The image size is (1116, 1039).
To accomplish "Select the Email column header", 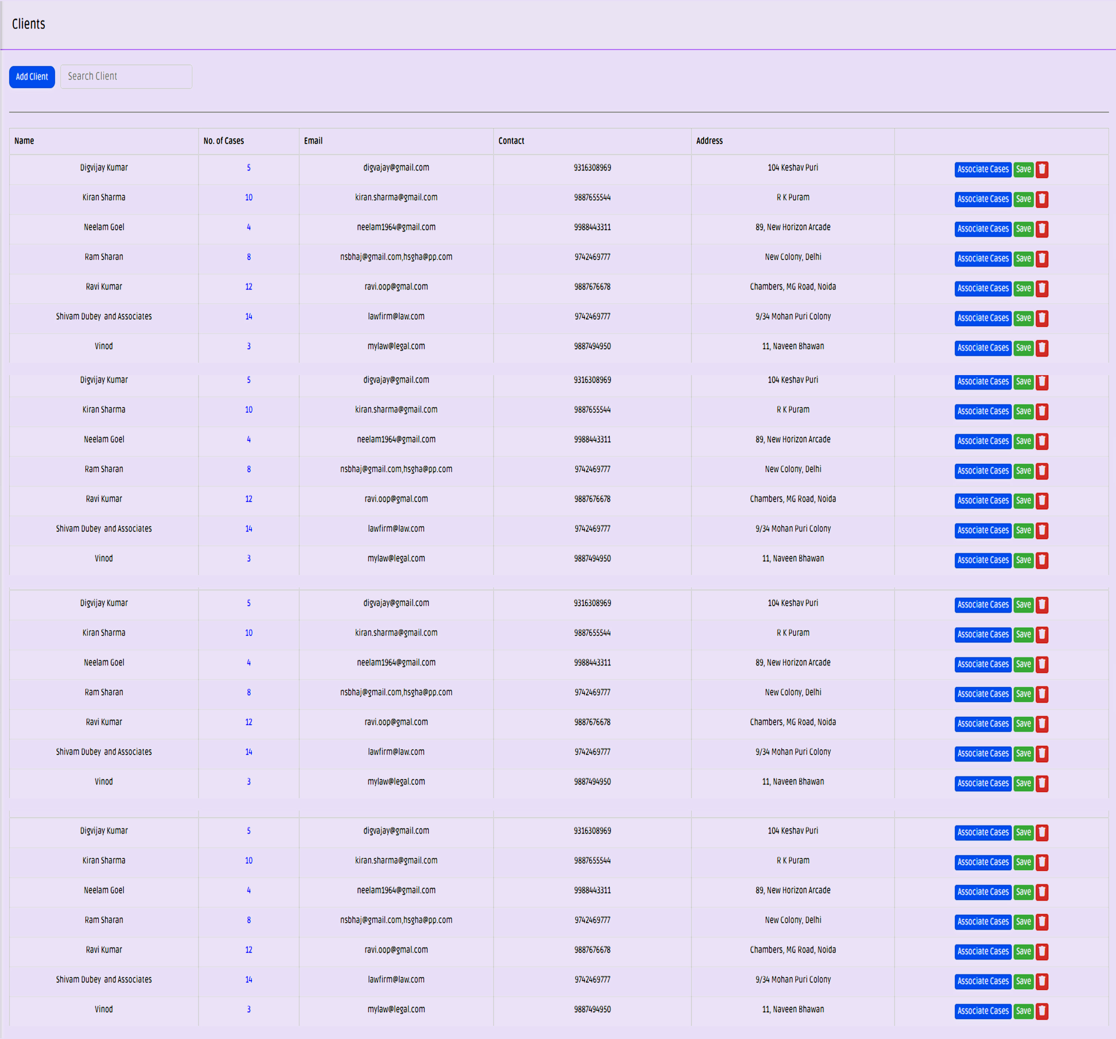I will point(313,141).
